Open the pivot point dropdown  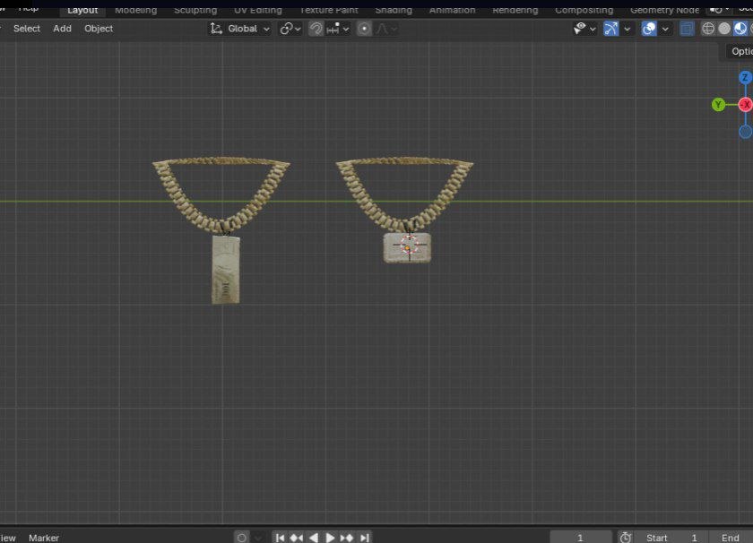point(290,29)
